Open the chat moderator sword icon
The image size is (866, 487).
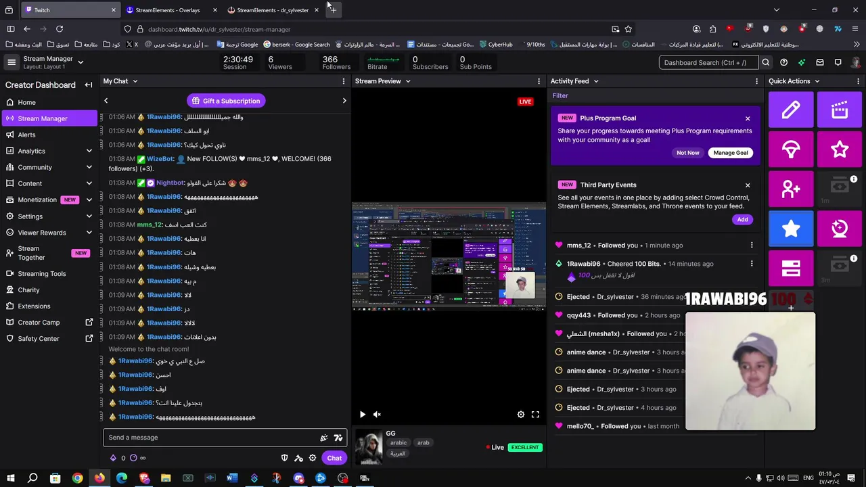298,458
